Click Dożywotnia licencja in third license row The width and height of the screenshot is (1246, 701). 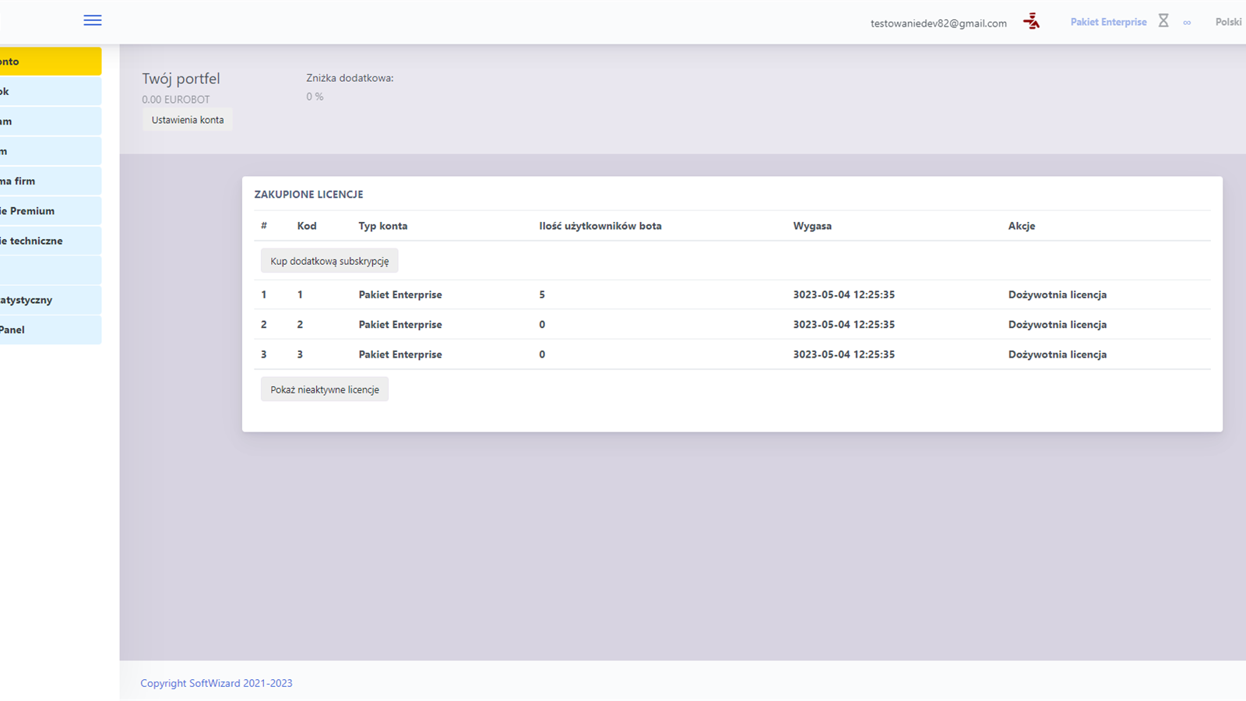(1057, 354)
